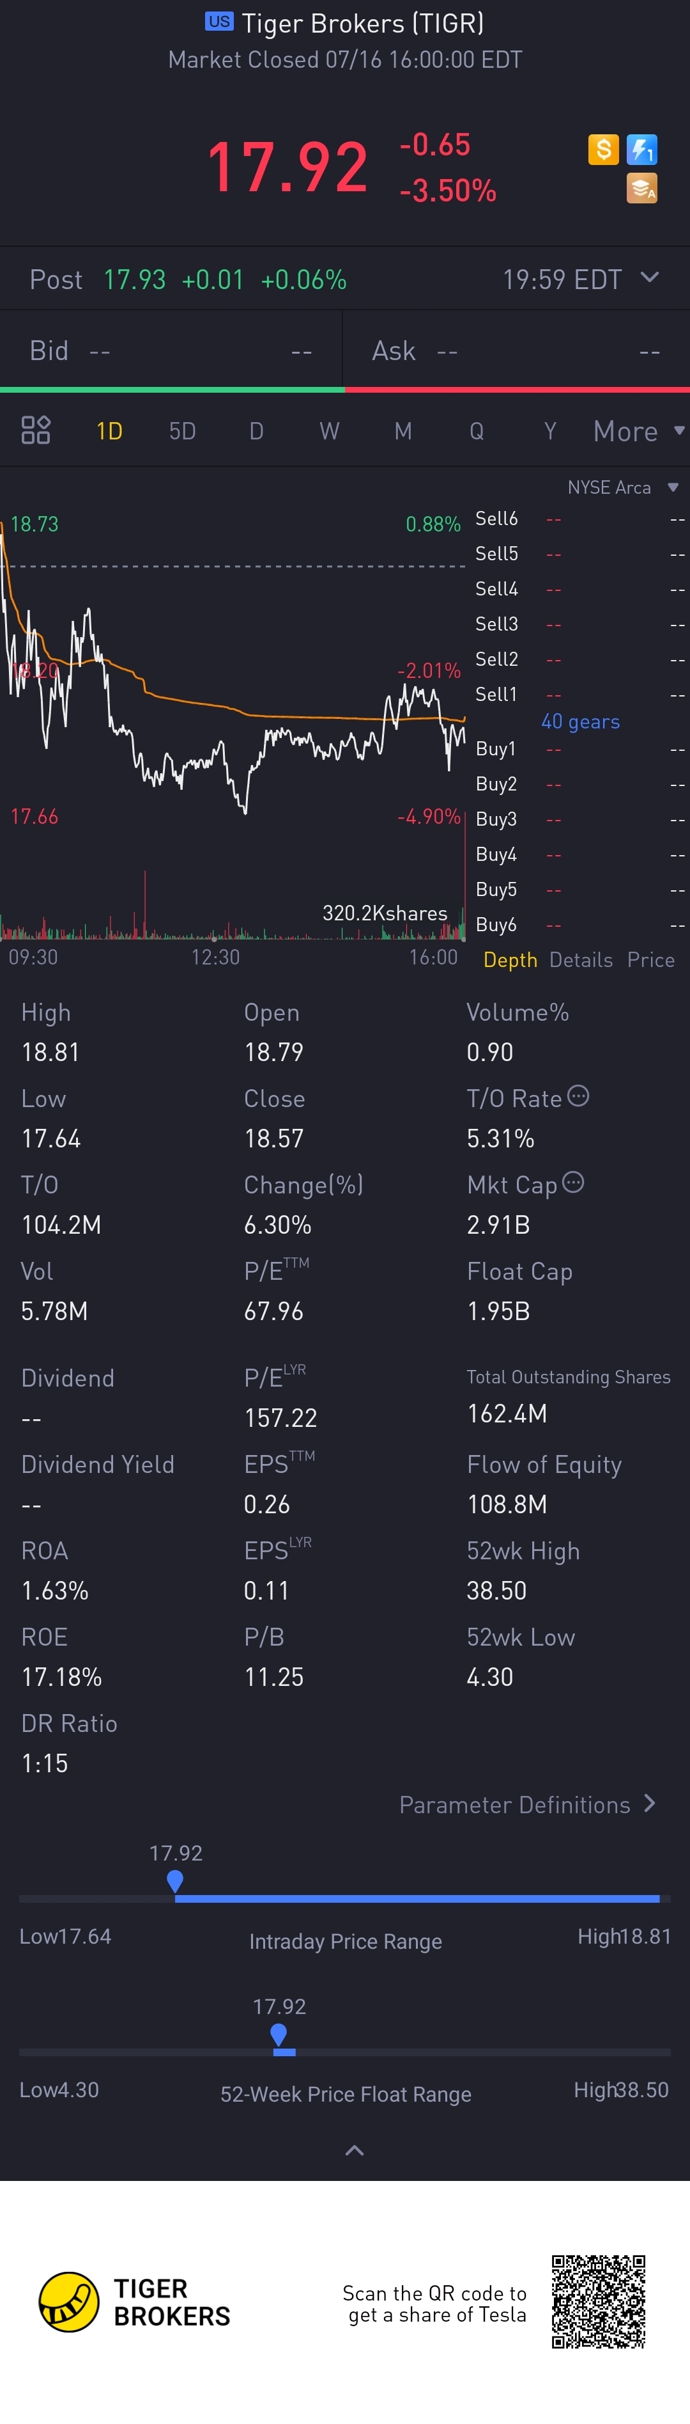
Task: Tap the Sell6 order book row
Action: (579, 519)
